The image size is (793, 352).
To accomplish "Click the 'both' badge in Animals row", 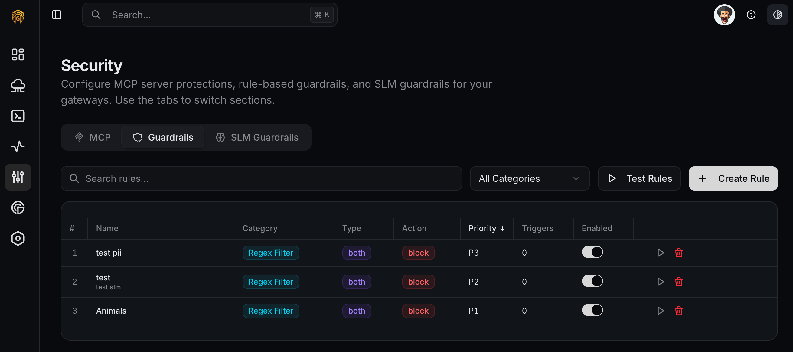I will 357,311.
